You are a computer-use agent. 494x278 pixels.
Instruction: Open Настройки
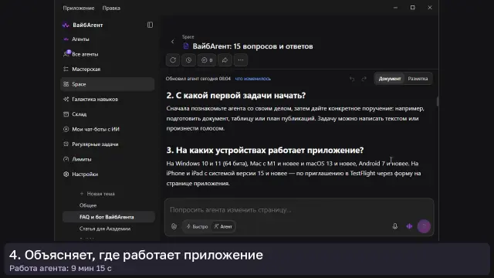[85, 175]
